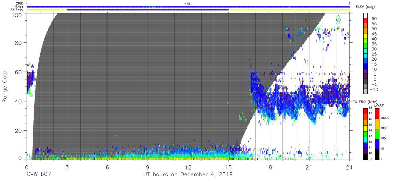Click the 12 tick on UT hours axis

coord(188,167)
